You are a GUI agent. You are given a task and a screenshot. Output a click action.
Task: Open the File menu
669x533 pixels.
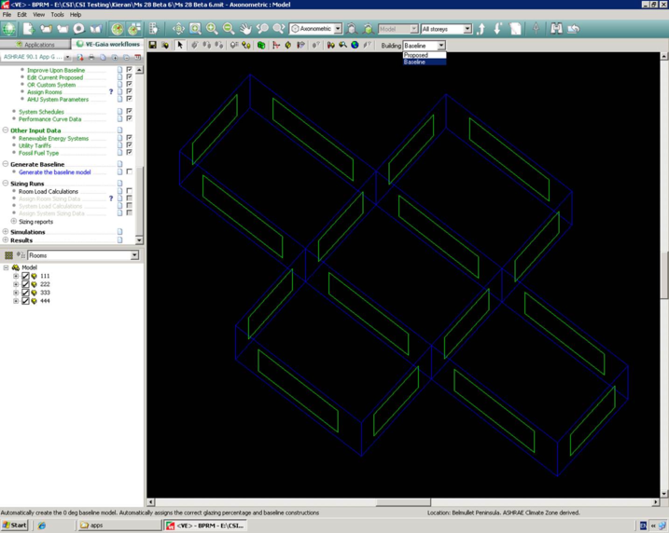7,15
